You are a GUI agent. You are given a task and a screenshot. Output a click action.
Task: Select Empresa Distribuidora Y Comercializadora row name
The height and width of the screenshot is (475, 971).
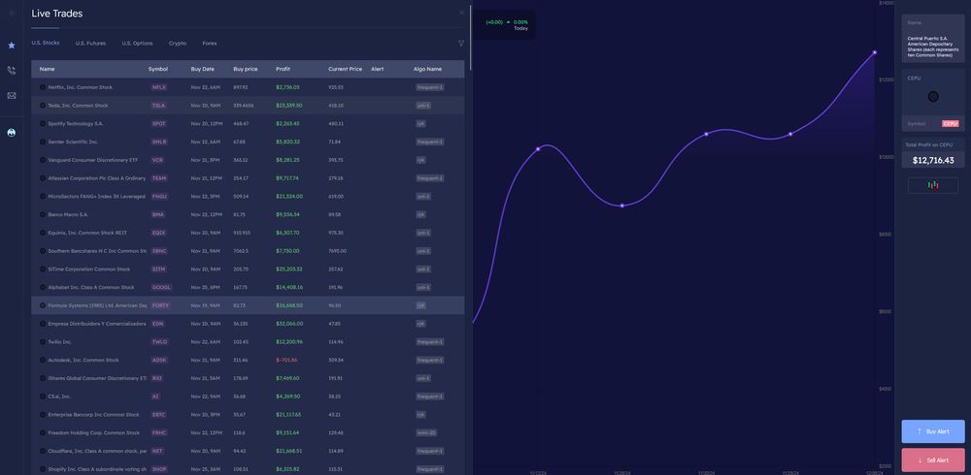[97, 324]
